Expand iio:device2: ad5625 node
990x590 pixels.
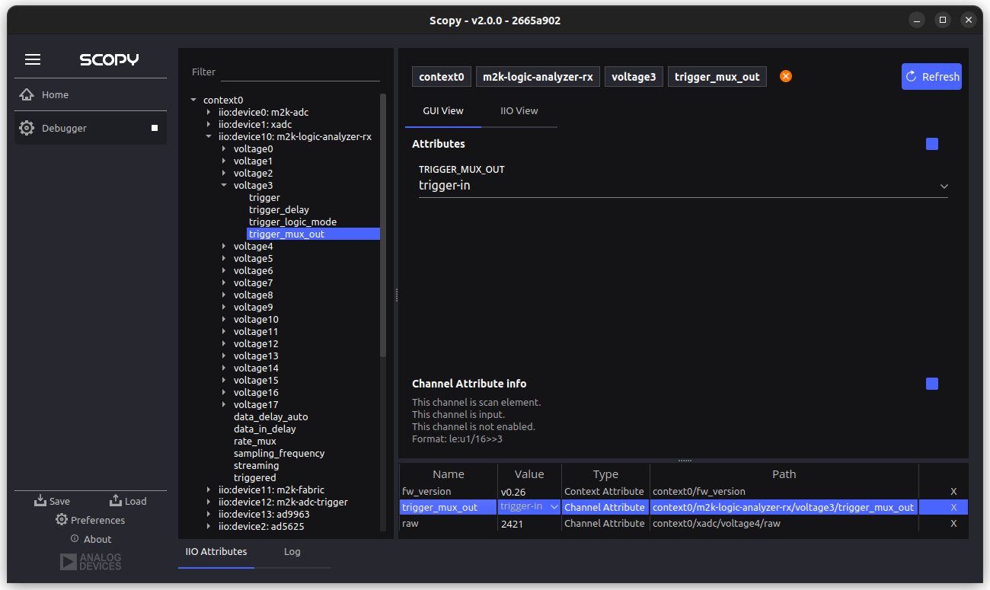[x=209, y=526]
